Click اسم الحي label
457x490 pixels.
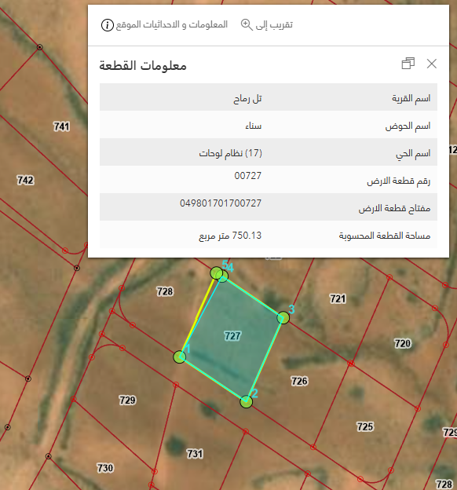pyautogui.click(x=413, y=154)
